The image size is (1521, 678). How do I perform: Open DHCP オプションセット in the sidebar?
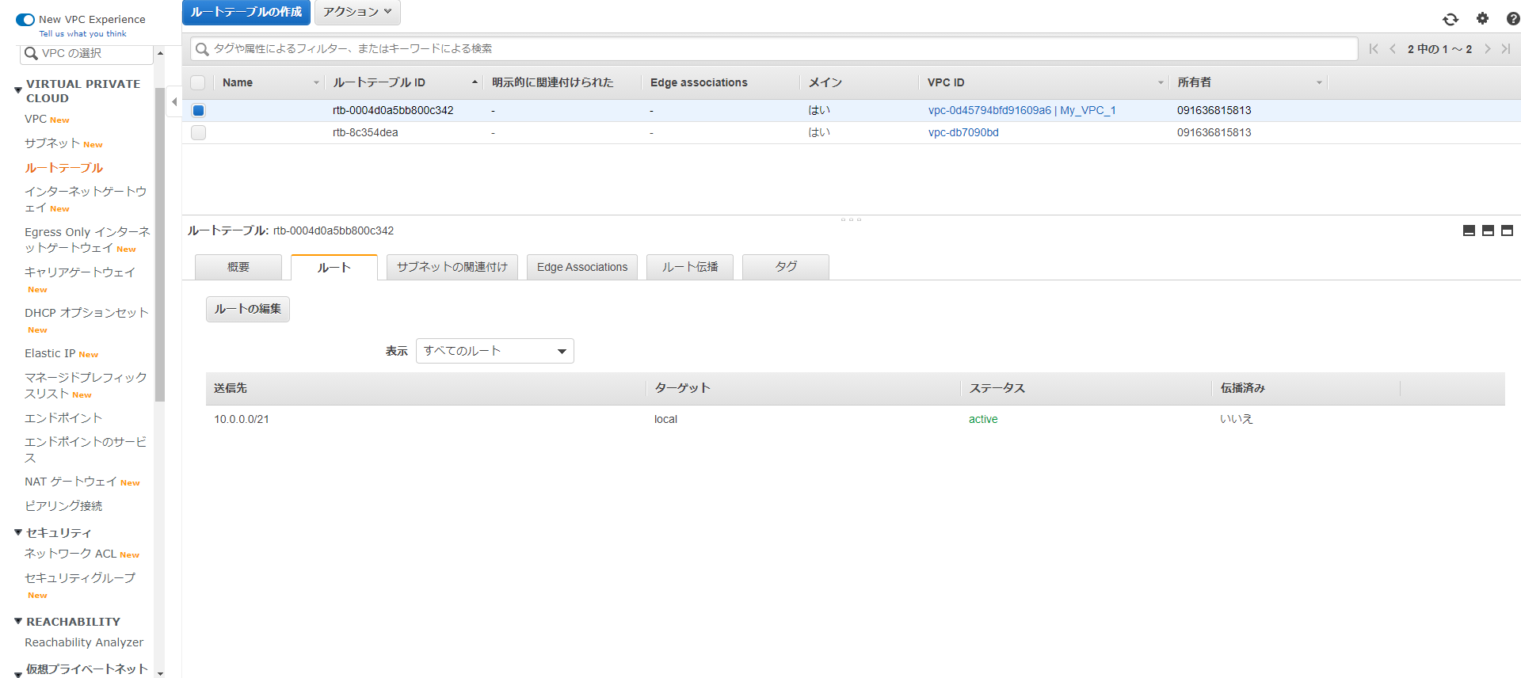[x=86, y=312]
